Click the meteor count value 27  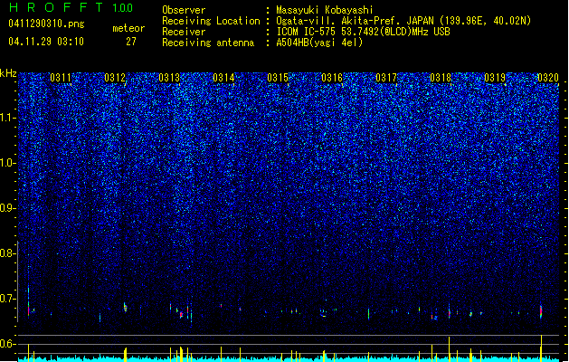(131, 42)
